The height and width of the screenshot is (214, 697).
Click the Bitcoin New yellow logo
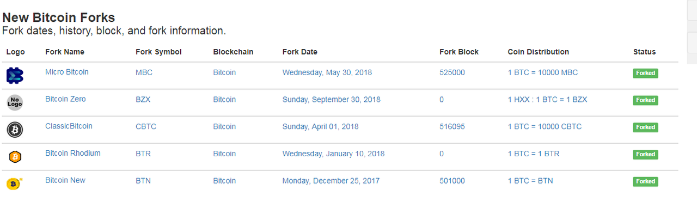(14, 184)
